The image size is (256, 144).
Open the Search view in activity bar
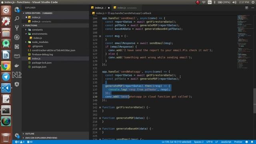(x=17, y=19)
